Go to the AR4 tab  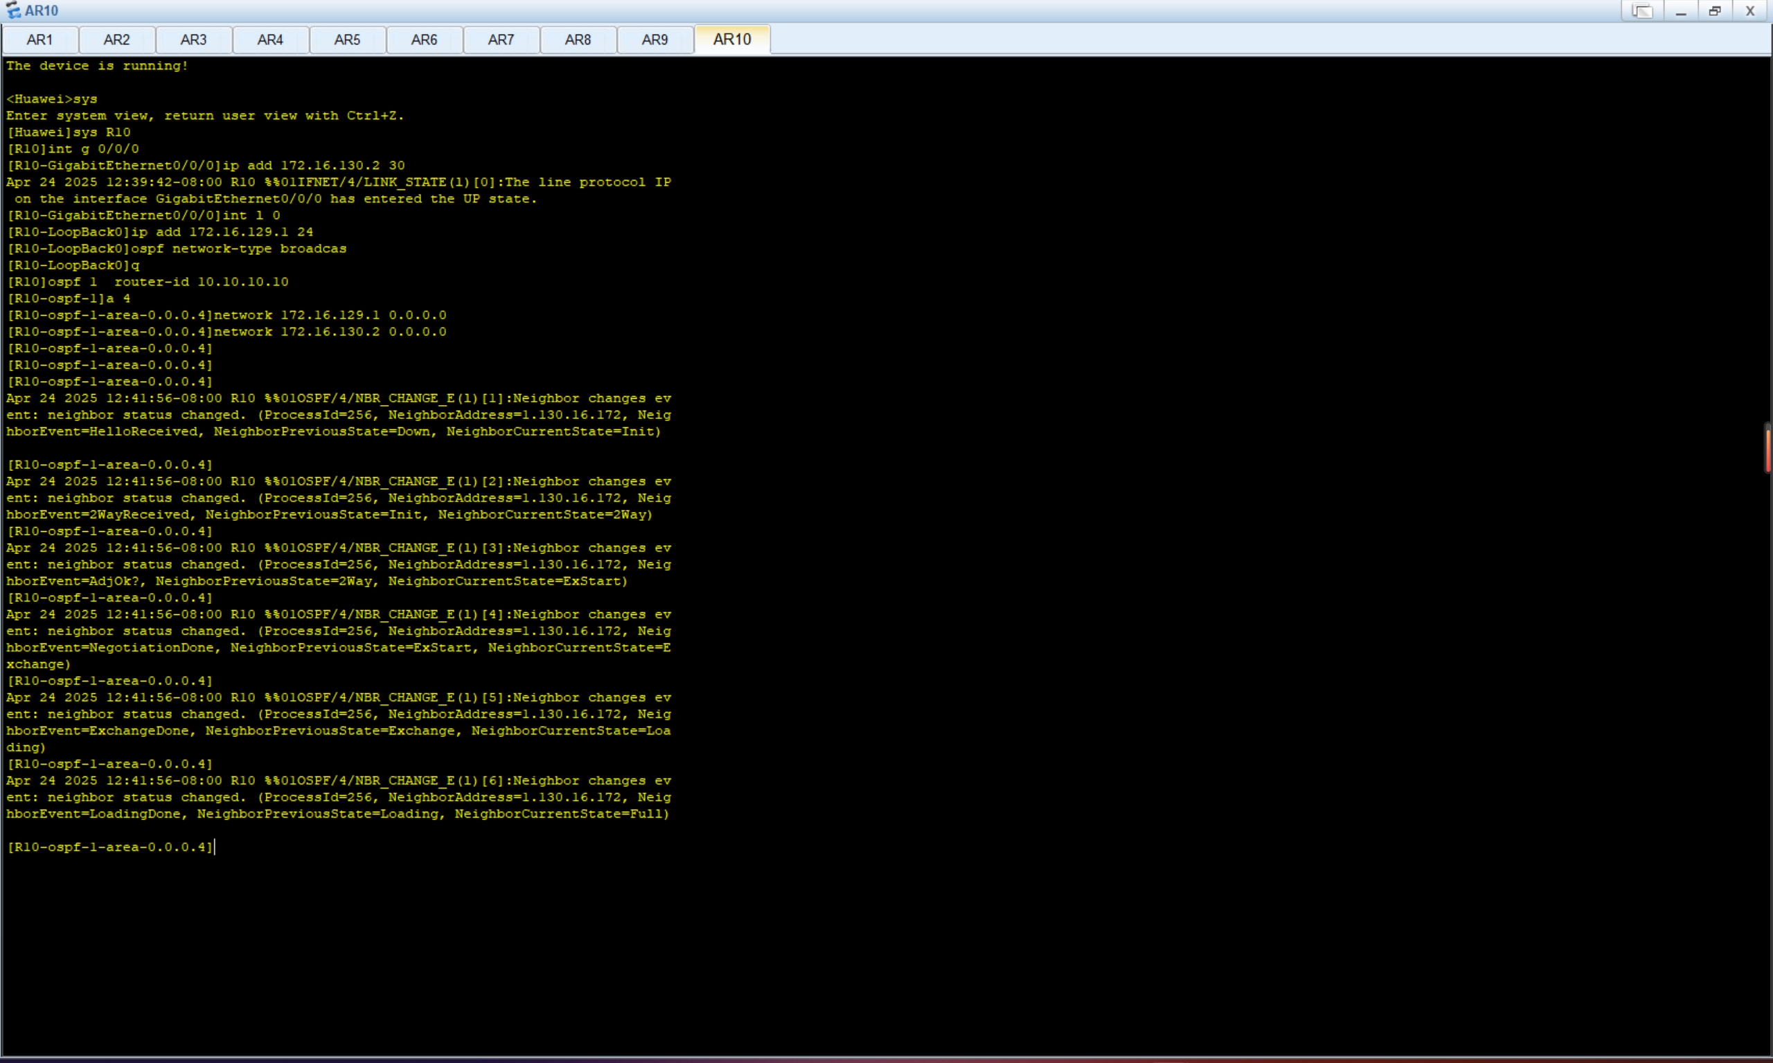click(x=270, y=40)
